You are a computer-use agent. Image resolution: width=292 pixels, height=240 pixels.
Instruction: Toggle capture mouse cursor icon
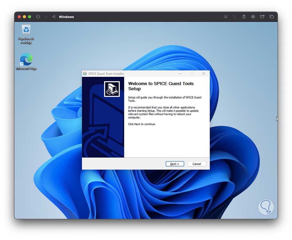[225, 17]
